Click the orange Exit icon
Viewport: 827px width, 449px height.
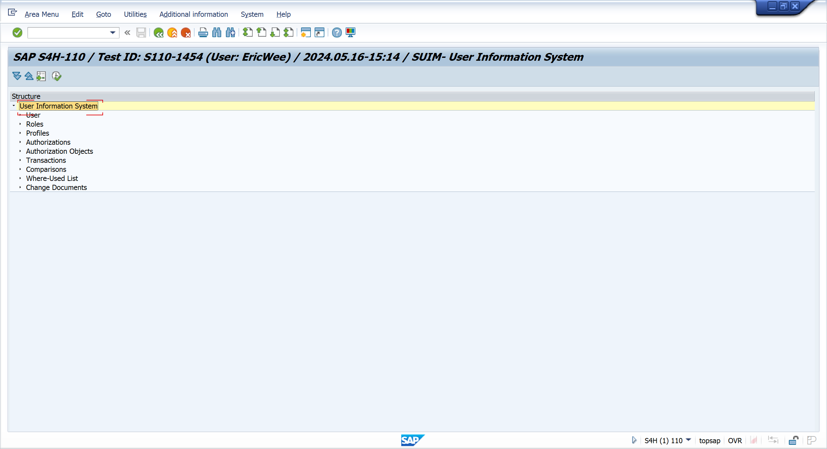[172, 33]
